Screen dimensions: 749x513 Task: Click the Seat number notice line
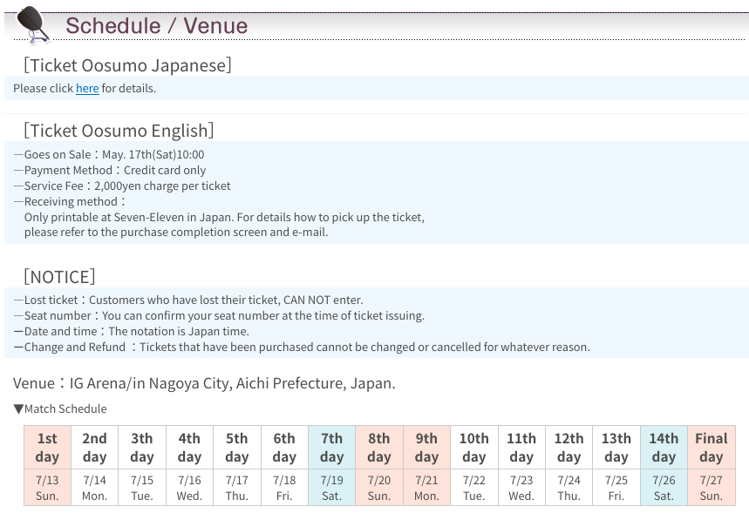click(219, 316)
